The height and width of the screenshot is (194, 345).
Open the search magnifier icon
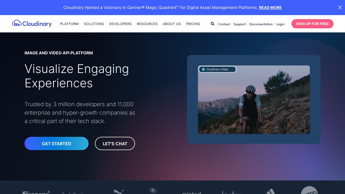pos(212,24)
